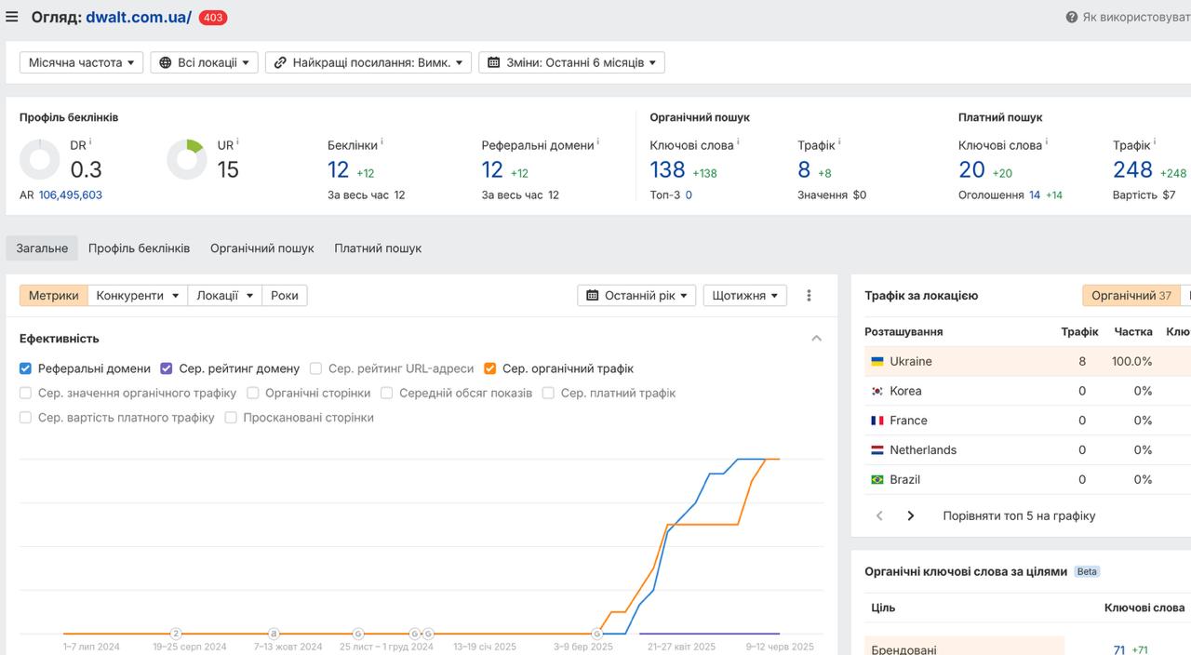
Task: Click Брендовані keywords count 71
Action: 1119,650
